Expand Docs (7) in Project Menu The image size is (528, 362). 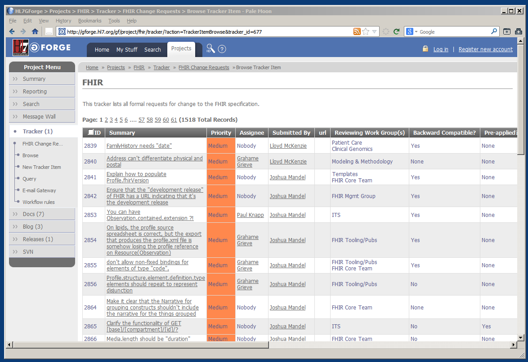42,214
